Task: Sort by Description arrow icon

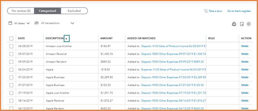Action: click(x=67, y=38)
